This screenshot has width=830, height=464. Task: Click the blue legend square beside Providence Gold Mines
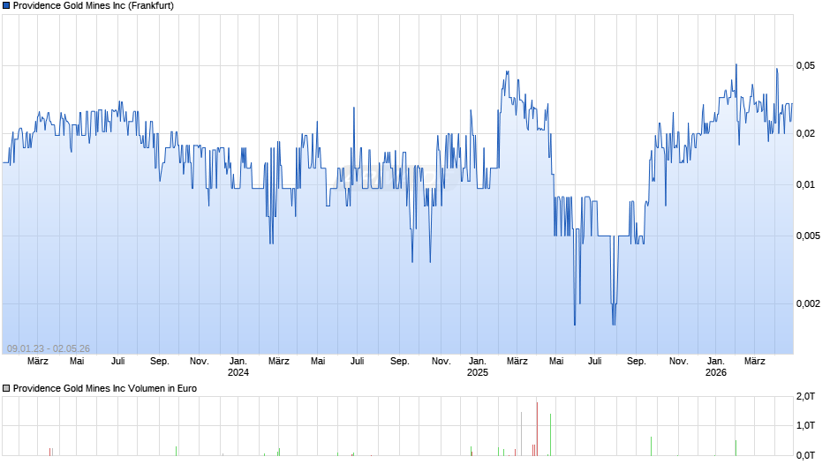coord(6,6)
